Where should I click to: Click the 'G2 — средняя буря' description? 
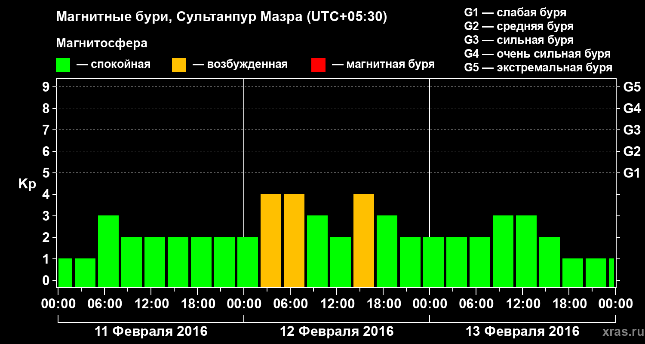(x=519, y=26)
